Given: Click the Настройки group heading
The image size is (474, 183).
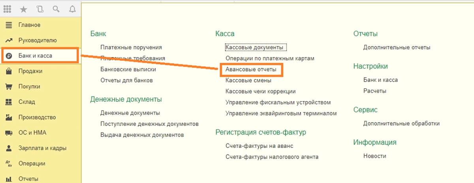Looking at the screenshot, I should pos(371,66).
